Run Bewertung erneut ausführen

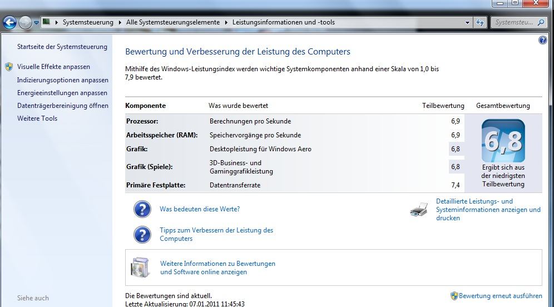tap(500, 296)
